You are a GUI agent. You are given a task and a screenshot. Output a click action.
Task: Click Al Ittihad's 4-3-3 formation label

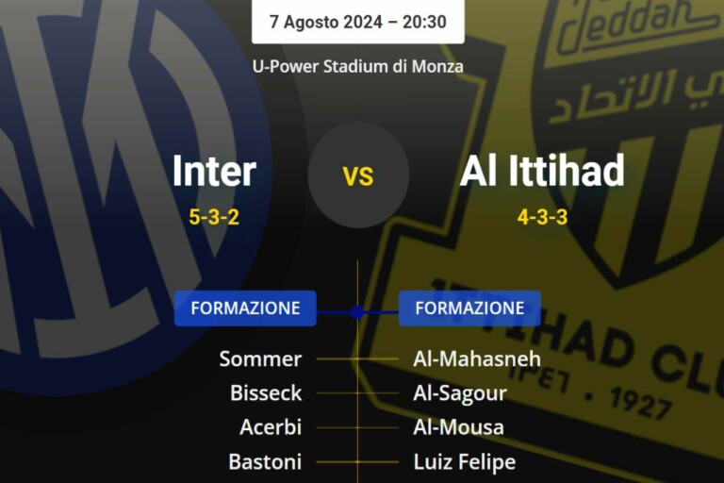pyautogui.click(x=542, y=217)
